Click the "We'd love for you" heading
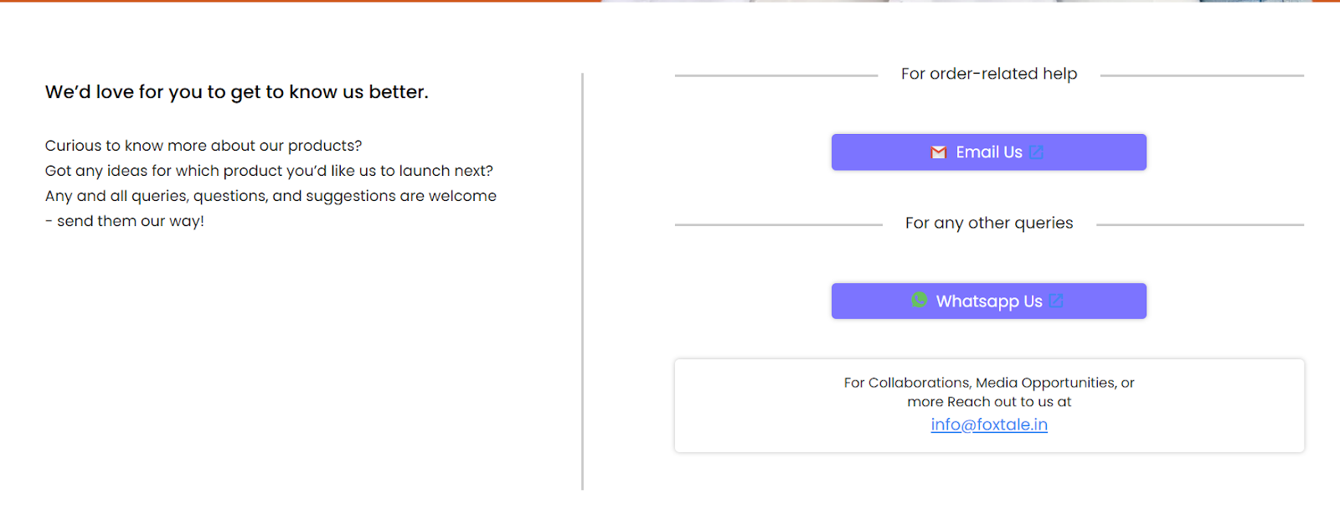The image size is (1340, 510). pos(236,92)
